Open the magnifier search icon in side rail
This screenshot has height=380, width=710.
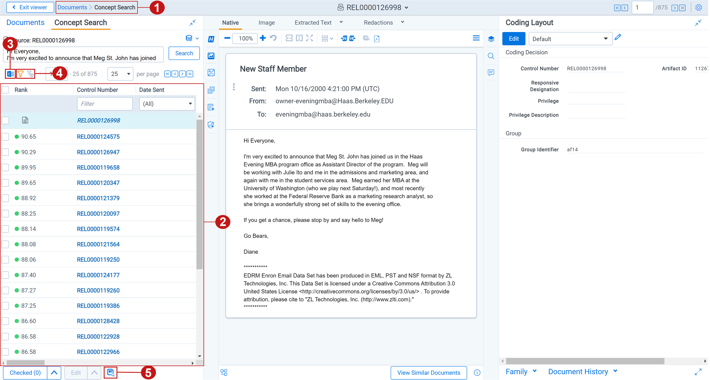pyautogui.click(x=491, y=56)
